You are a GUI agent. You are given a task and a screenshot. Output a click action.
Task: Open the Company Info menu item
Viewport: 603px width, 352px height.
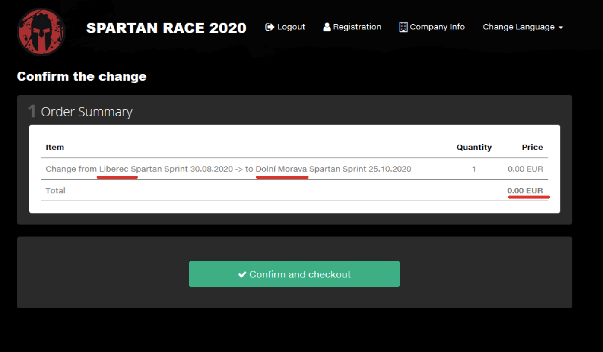pyautogui.click(x=437, y=27)
